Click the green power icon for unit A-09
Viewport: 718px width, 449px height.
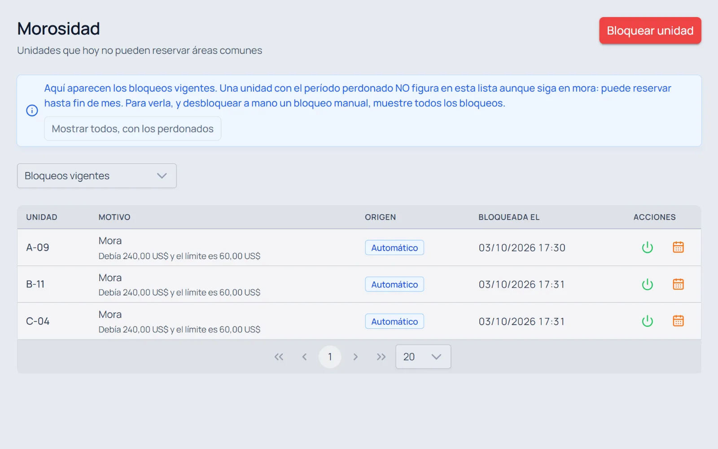(647, 247)
